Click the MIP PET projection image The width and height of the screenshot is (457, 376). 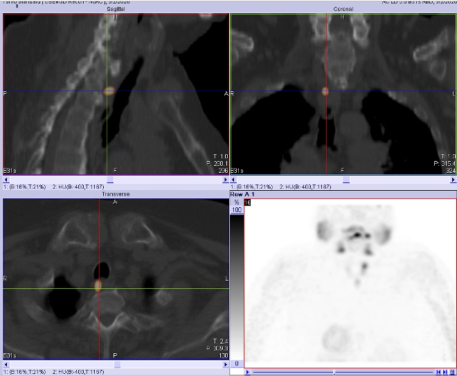(350, 284)
